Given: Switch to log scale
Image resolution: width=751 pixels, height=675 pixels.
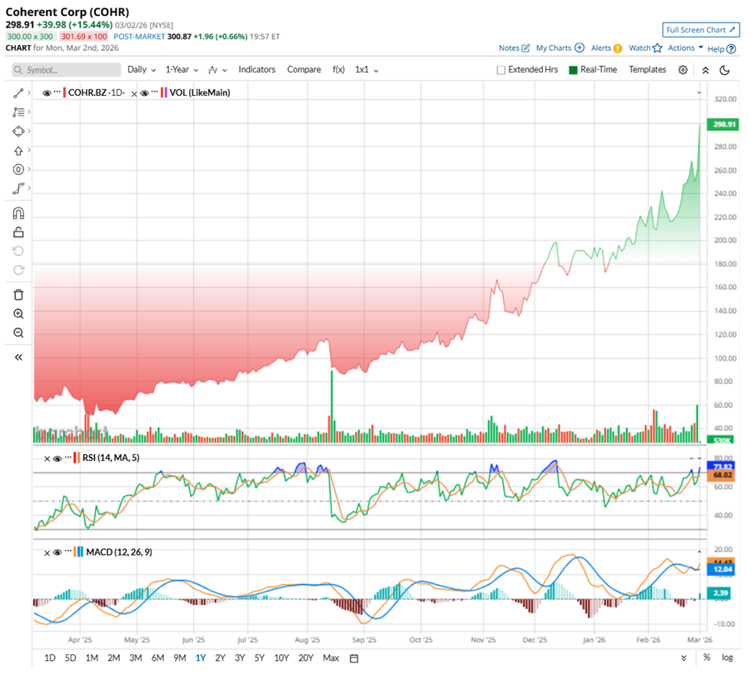Looking at the screenshot, I should 727,657.
